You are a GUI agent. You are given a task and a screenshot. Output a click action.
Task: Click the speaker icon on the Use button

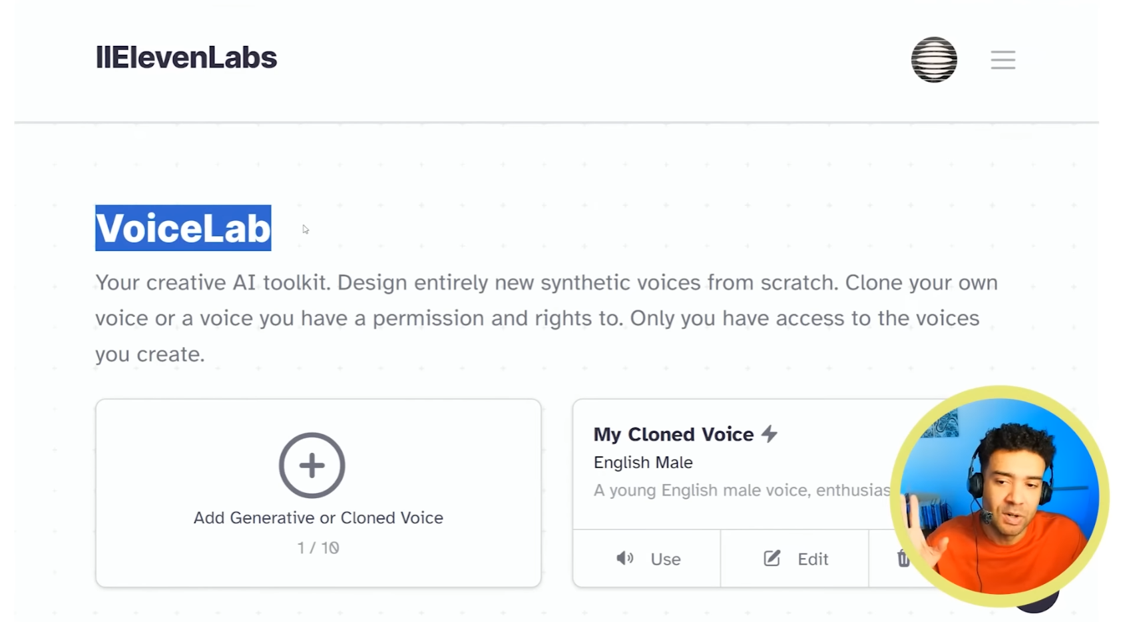point(624,559)
